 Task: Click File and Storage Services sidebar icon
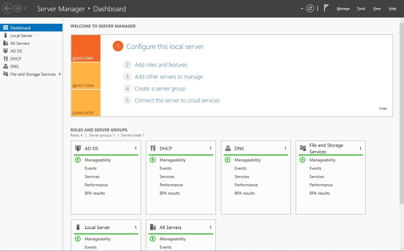[x=5, y=74]
